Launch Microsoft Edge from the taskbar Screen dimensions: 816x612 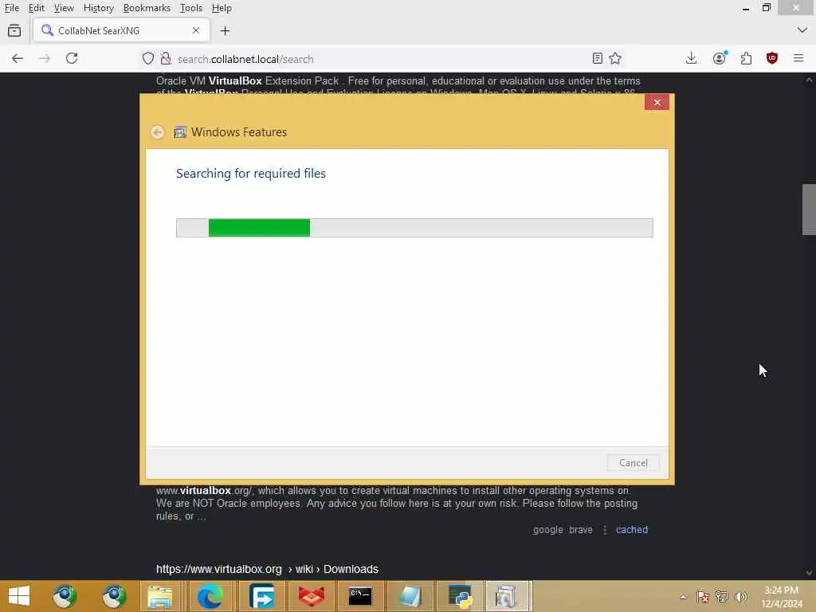(x=210, y=596)
